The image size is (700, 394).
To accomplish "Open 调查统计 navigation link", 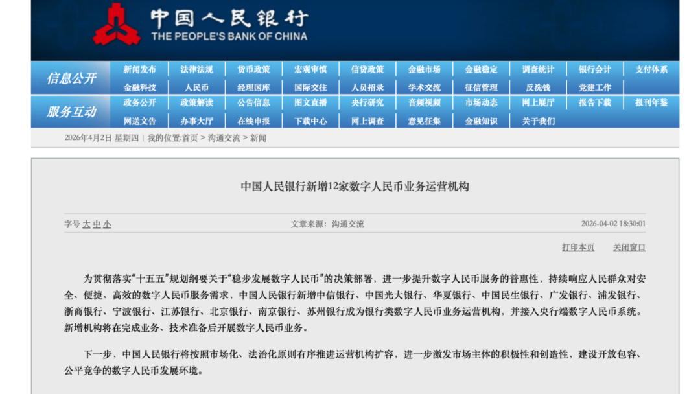I will coord(538,69).
